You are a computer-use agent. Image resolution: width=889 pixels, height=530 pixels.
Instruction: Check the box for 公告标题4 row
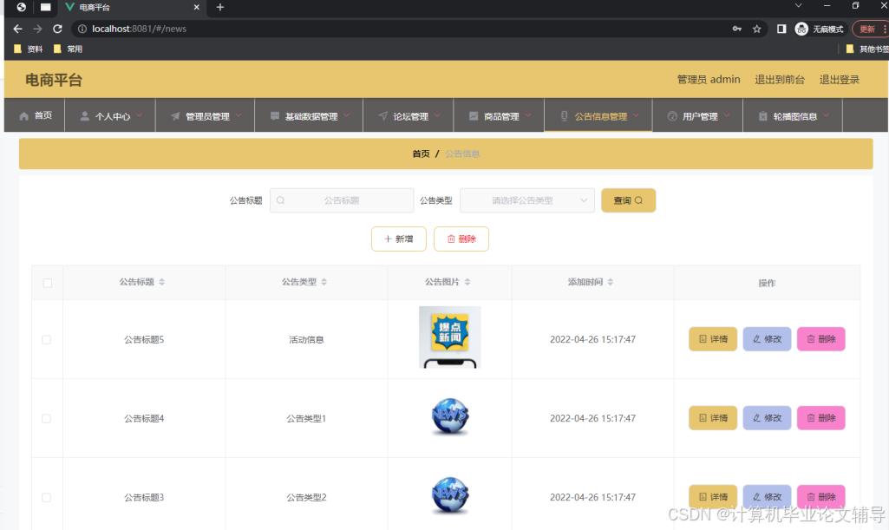tap(47, 418)
